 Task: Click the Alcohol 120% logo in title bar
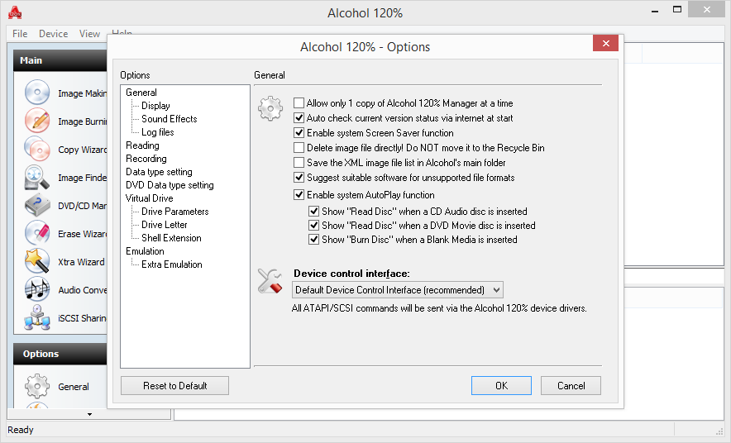tap(15, 12)
